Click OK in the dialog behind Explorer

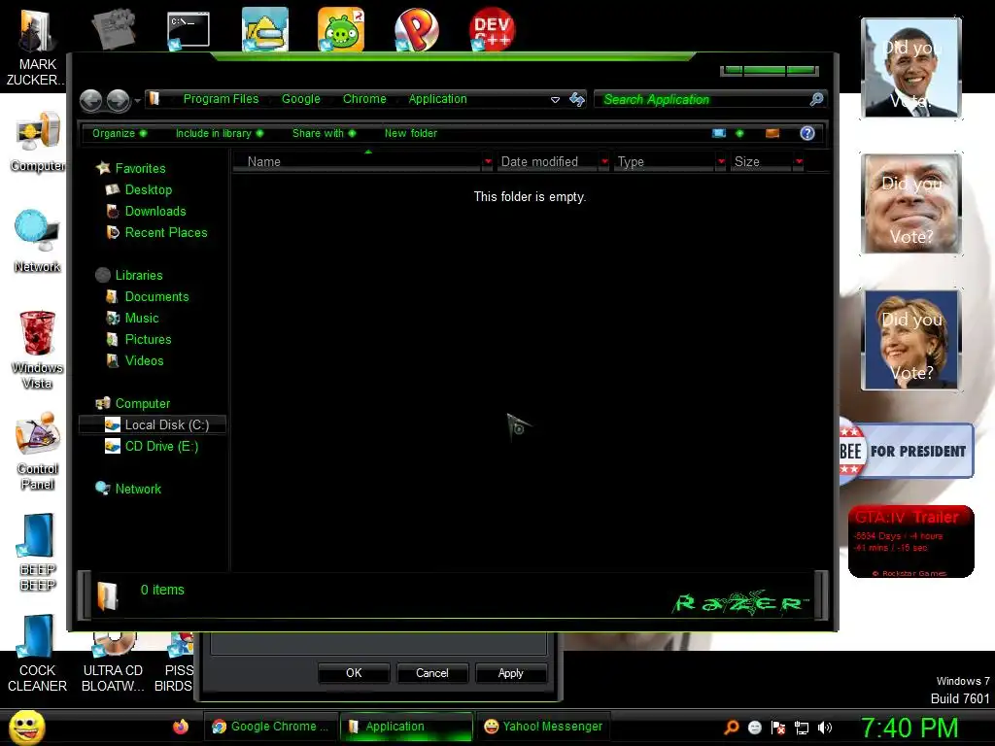click(354, 673)
